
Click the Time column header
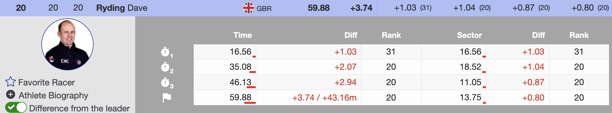click(243, 35)
